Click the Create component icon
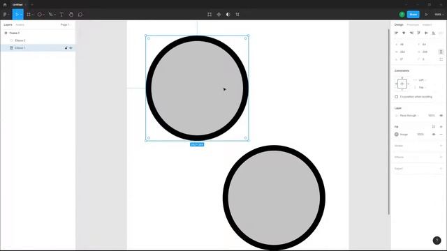447x251 pixels. (219, 14)
